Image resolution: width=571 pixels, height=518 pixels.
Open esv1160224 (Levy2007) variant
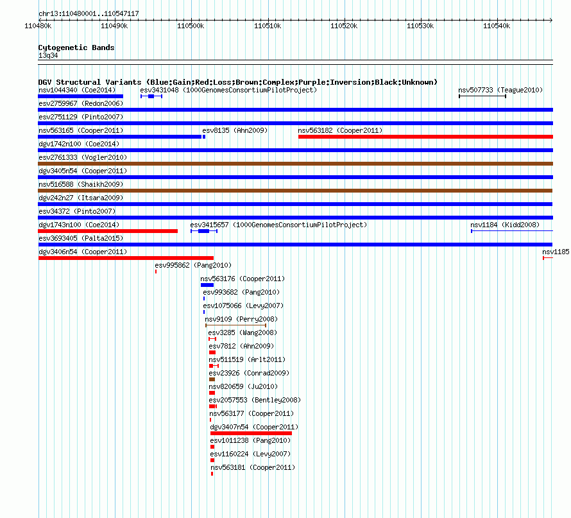coord(250,454)
